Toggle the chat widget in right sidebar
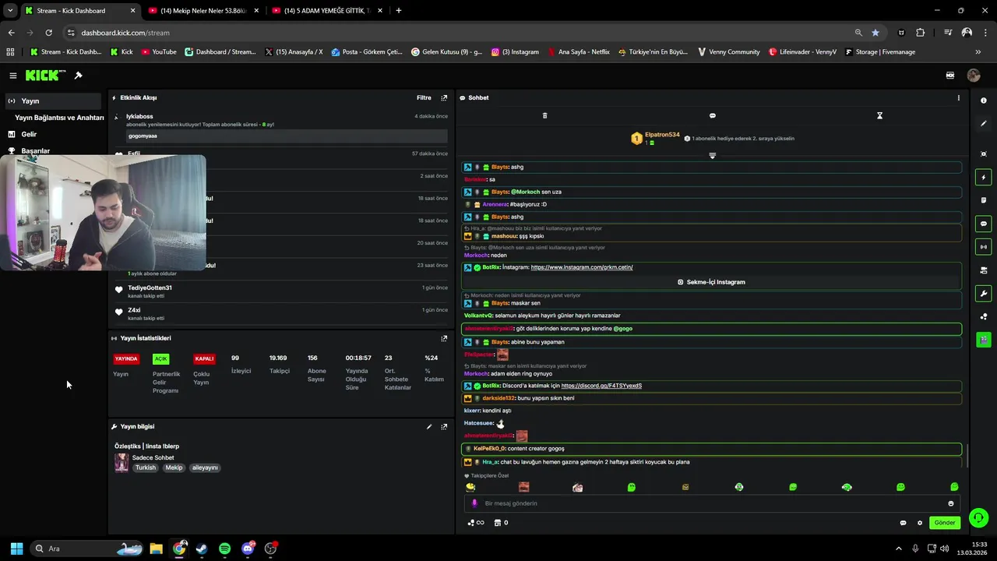This screenshot has width=997, height=561. coord(983,224)
